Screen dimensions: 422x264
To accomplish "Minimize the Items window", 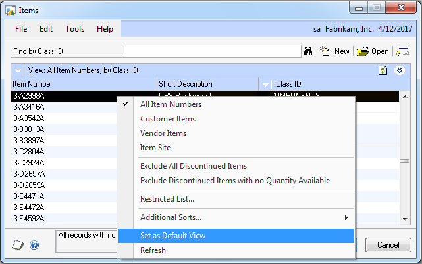I will [x=359, y=8].
